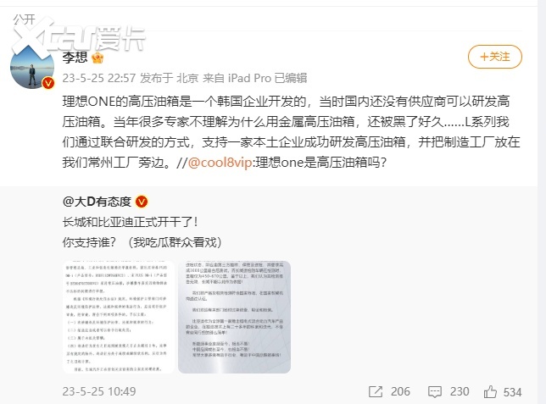
Task: Click the 公开 visibility label
Action: click(24, 19)
